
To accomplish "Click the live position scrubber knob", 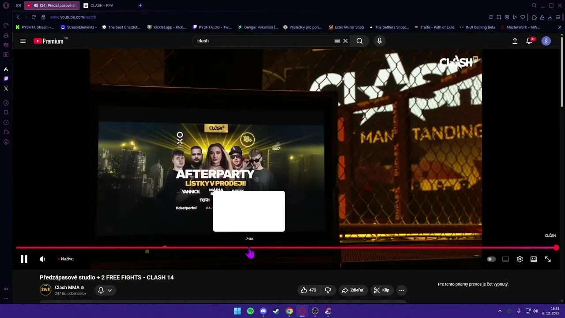I will click(x=556, y=248).
